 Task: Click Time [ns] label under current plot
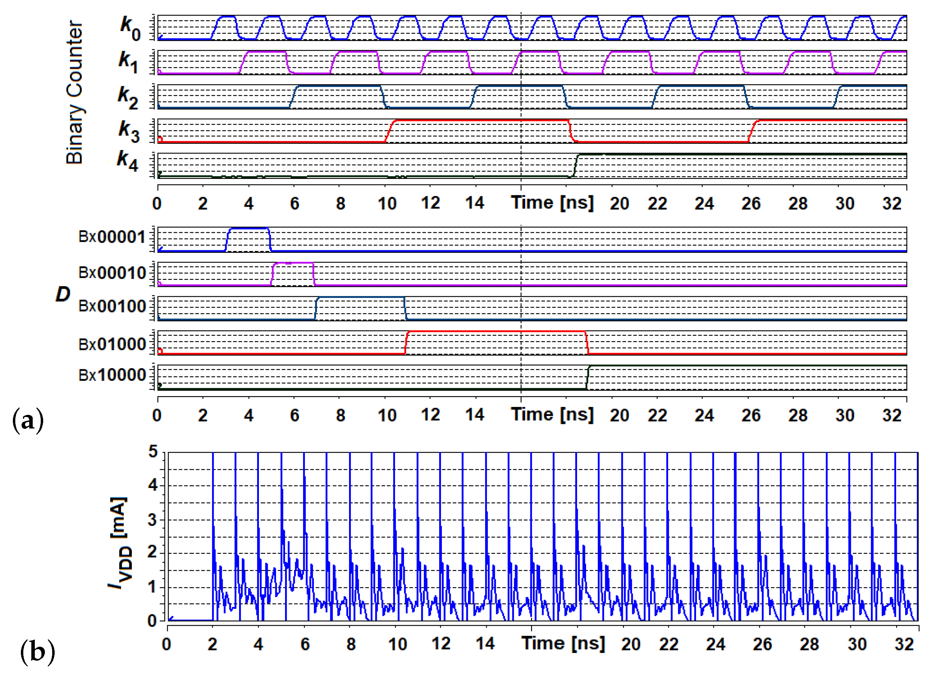coord(563,643)
